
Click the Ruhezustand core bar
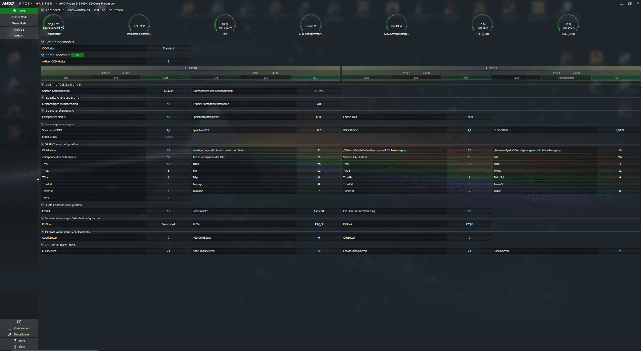click(566, 78)
